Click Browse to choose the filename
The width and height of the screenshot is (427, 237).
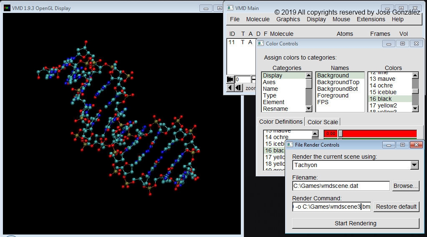[x=405, y=186]
